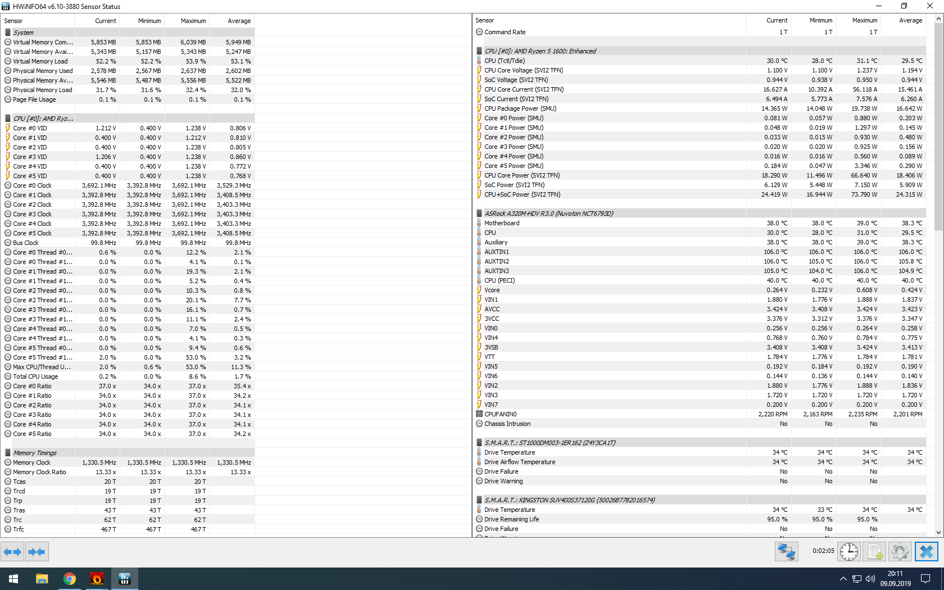Click the circle icon beside Memory Clock

pyautogui.click(x=8, y=462)
